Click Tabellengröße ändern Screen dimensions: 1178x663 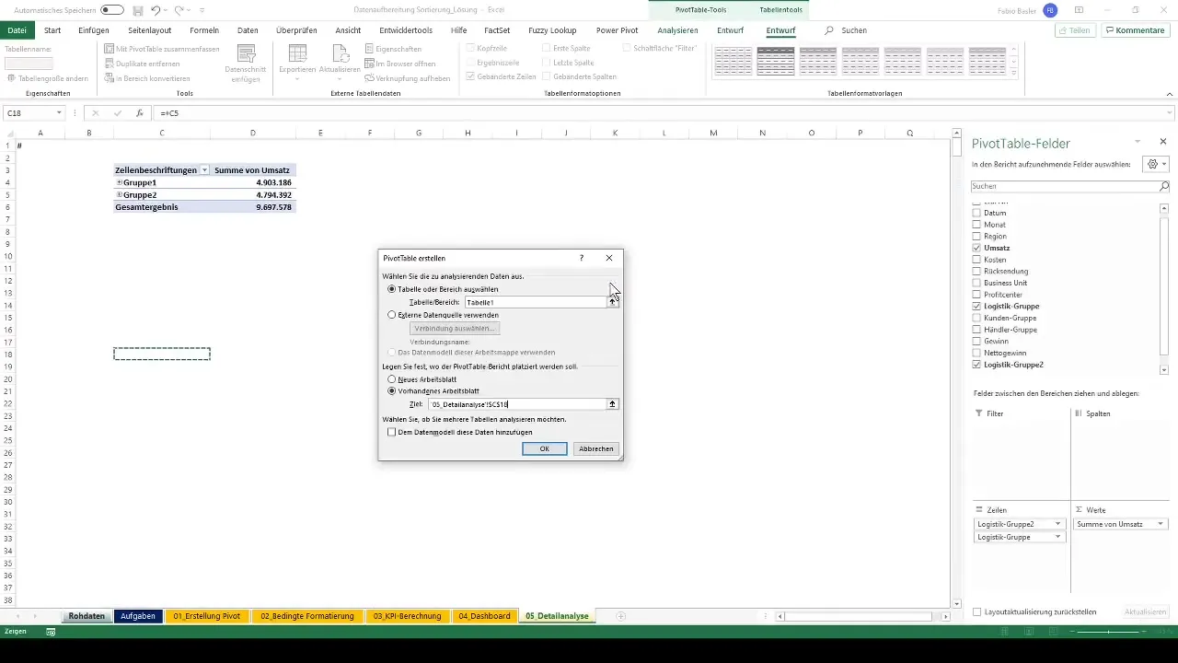point(47,78)
